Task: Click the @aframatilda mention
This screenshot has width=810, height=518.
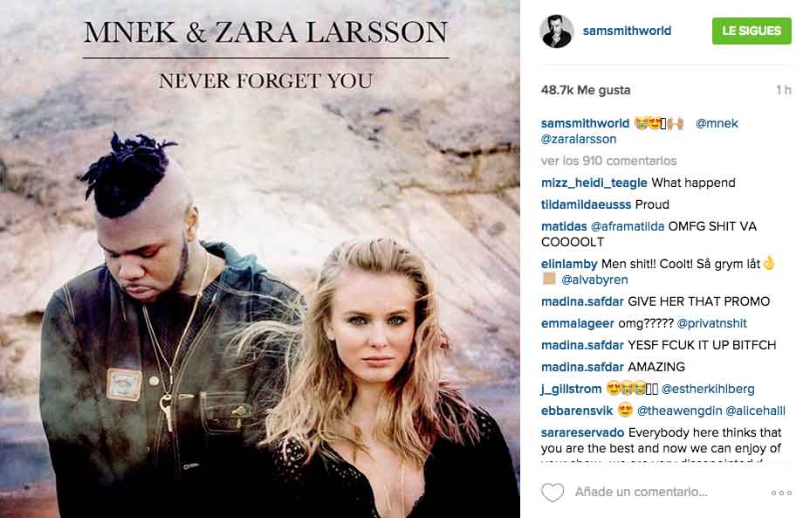Action: (627, 226)
